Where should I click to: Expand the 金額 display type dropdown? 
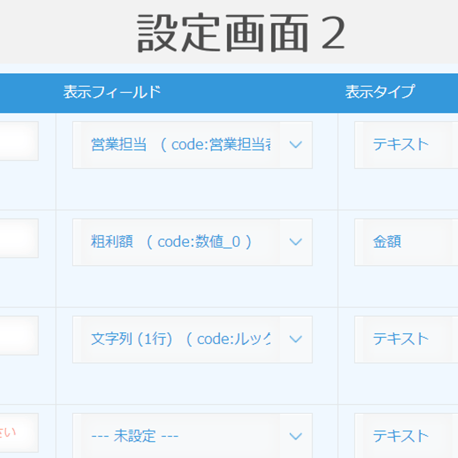pos(406,242)
